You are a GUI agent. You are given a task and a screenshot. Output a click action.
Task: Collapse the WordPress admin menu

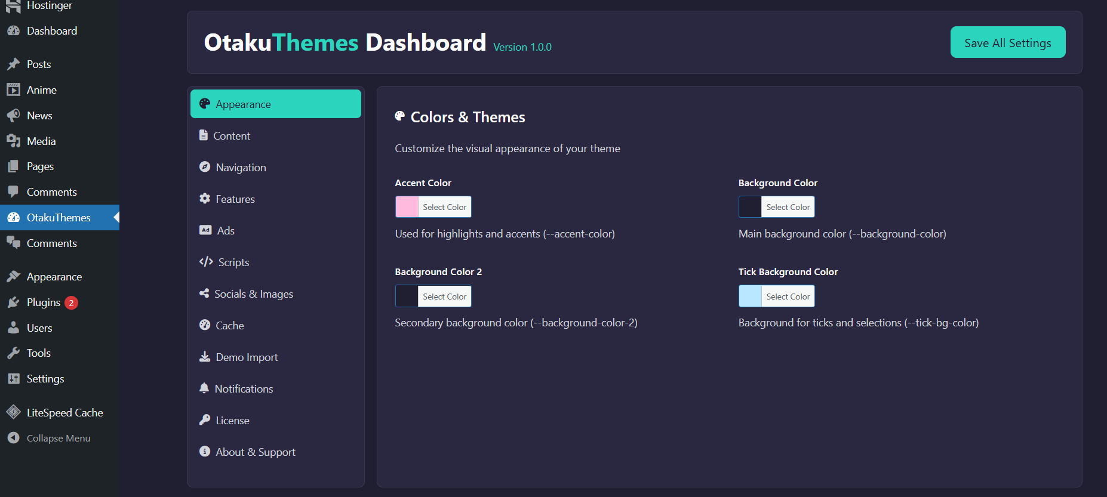[x=60, y=438]
